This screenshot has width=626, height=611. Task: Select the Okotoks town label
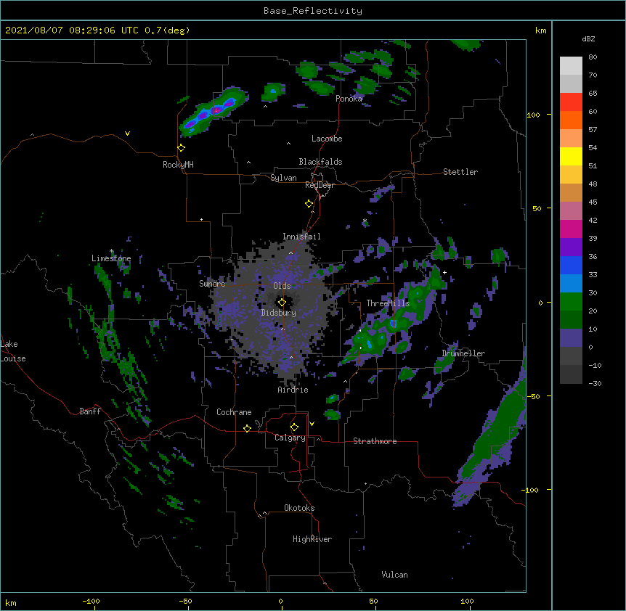coord(299,508)
